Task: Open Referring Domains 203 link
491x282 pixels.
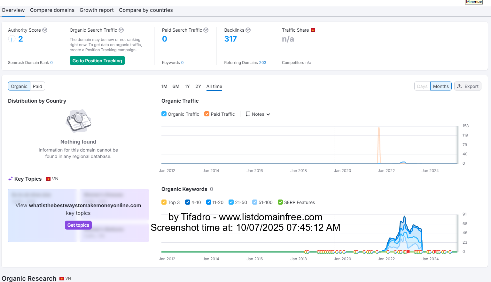Action: tap(262, 63)
